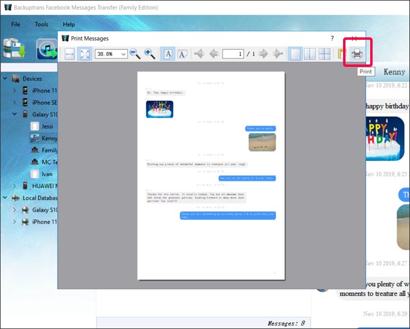410x329 pixels.
Task: Expand Galaxy S10 under Local Database
Action: click(14, 210)
